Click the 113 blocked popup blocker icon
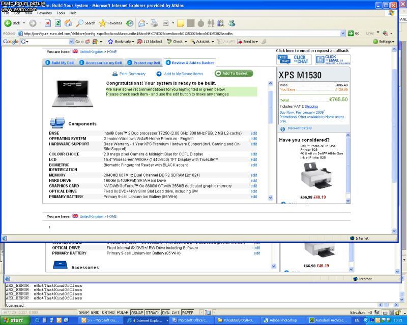 click(x=139, y=42)
